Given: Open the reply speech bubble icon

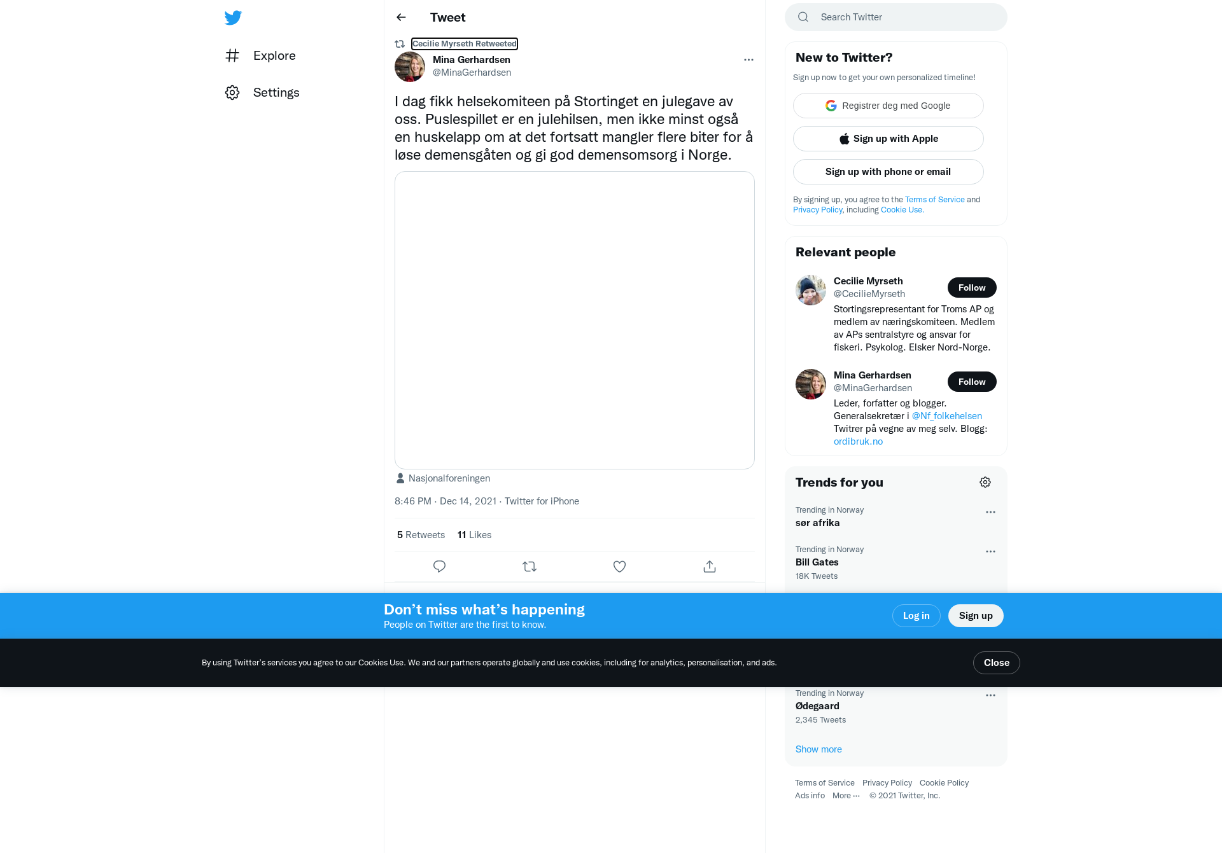Looking at the screenshot, I should point(439,567).
